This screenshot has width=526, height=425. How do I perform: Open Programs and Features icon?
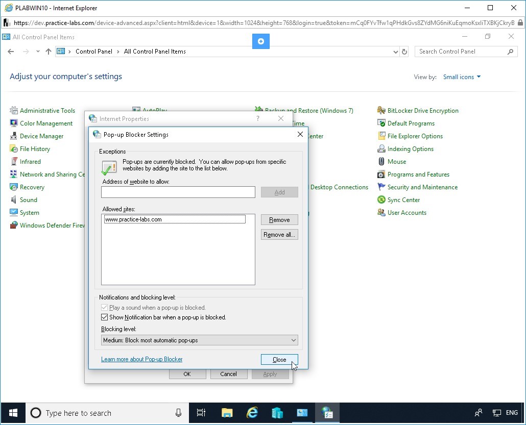[381, 174]
